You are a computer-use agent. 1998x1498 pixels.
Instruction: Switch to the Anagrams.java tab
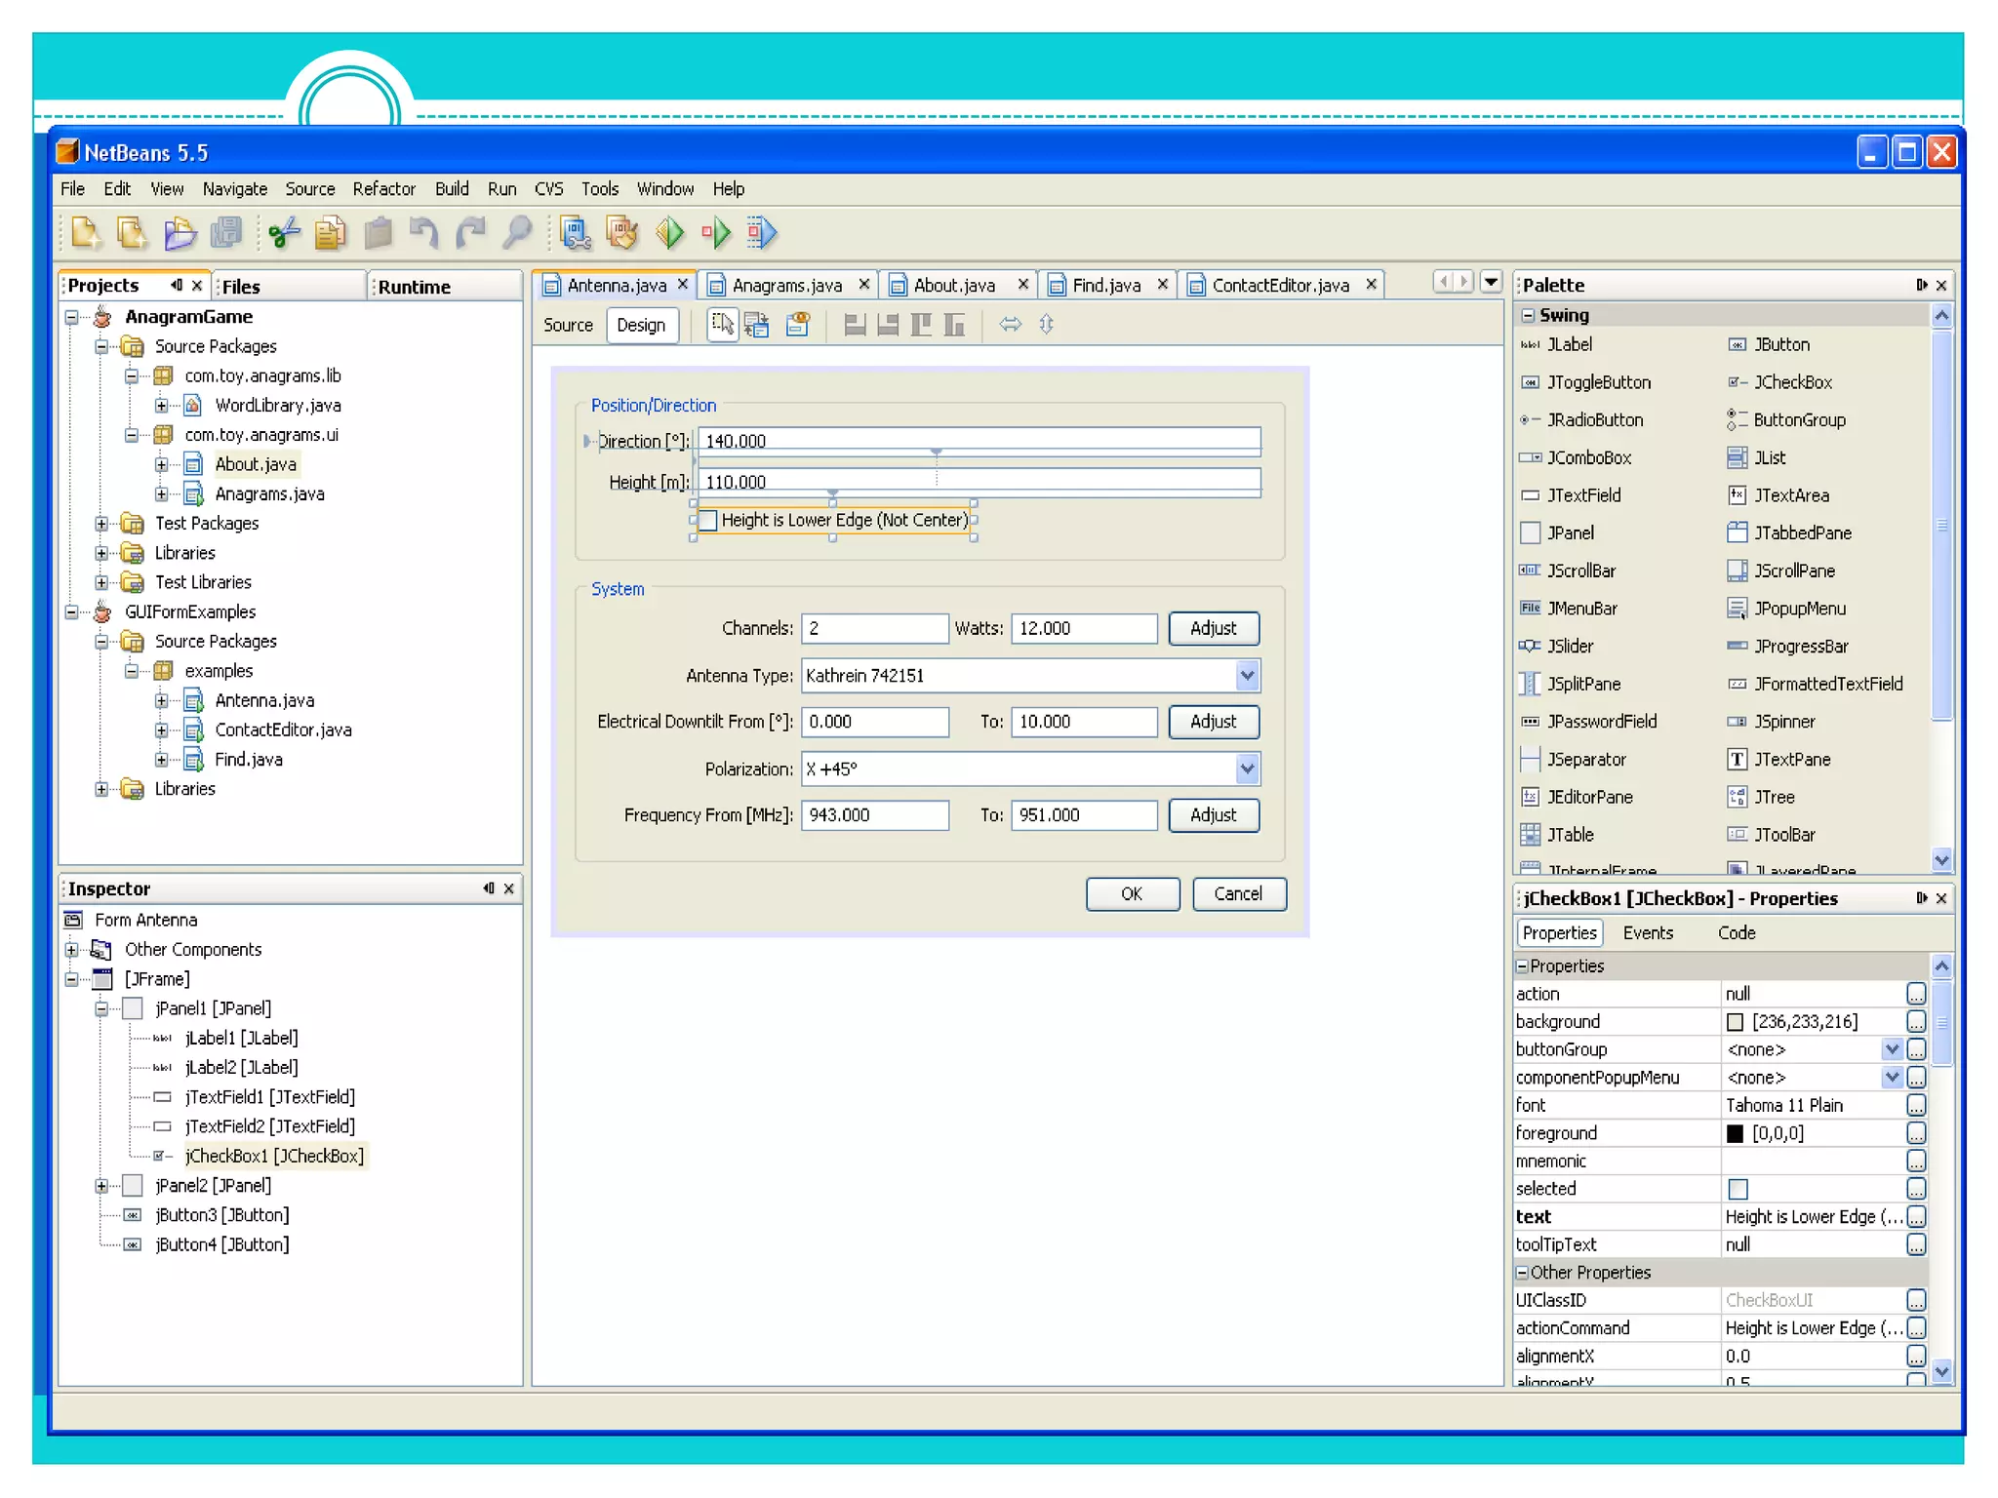(x=786, y=285)
